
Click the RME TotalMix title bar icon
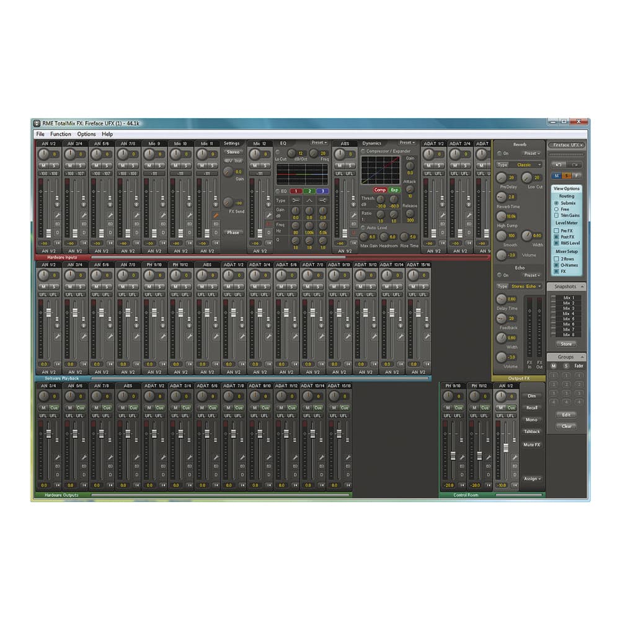[x=37, y=123]
